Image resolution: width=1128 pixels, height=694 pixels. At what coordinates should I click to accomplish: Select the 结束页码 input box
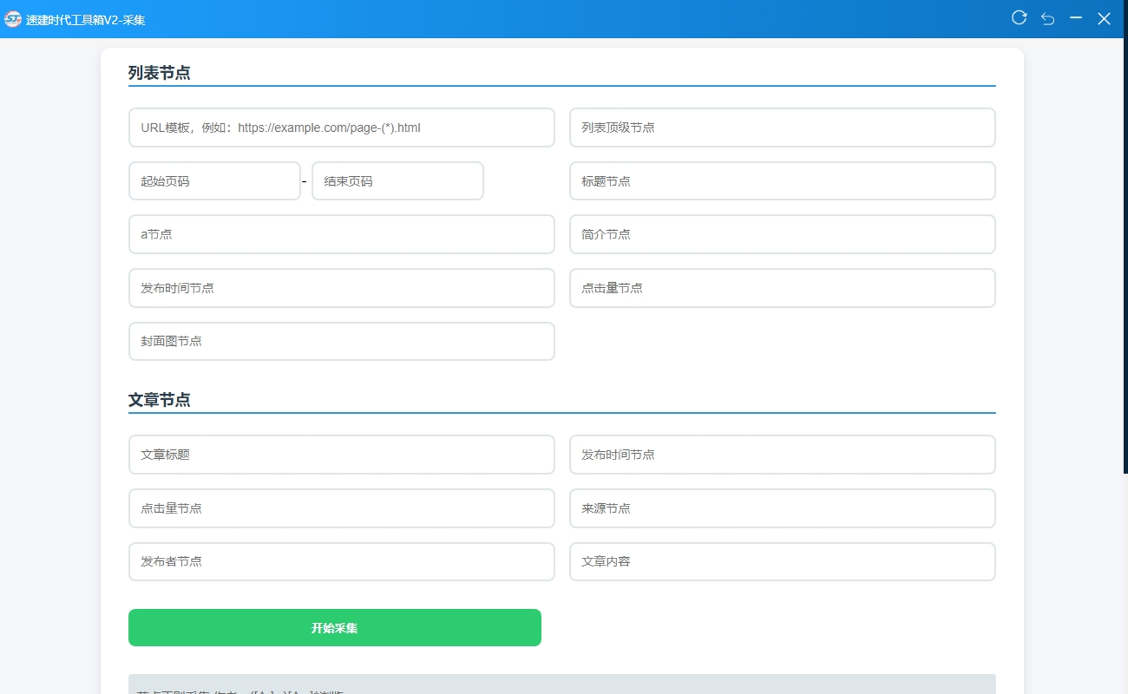coord(397,181)
